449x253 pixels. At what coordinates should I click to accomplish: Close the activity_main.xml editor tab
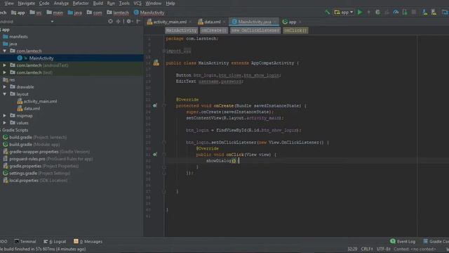tap(190, 22)
